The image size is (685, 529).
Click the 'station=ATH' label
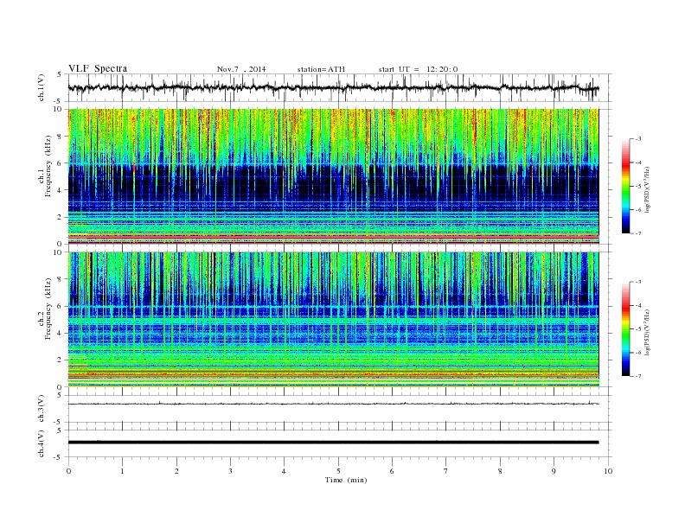[x=321, y=69]
